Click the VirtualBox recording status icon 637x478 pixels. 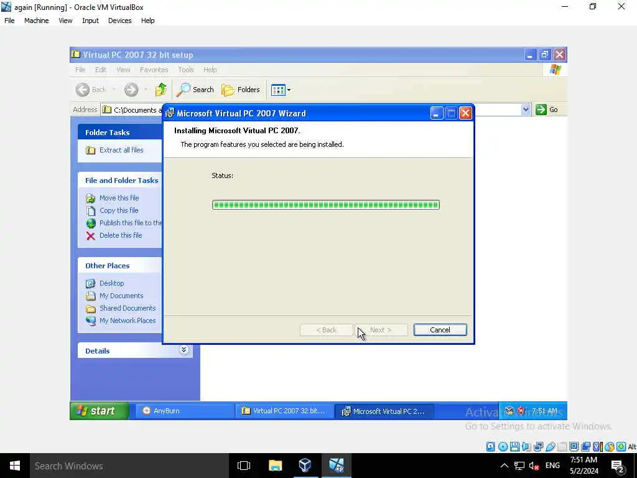coord(585,447)
